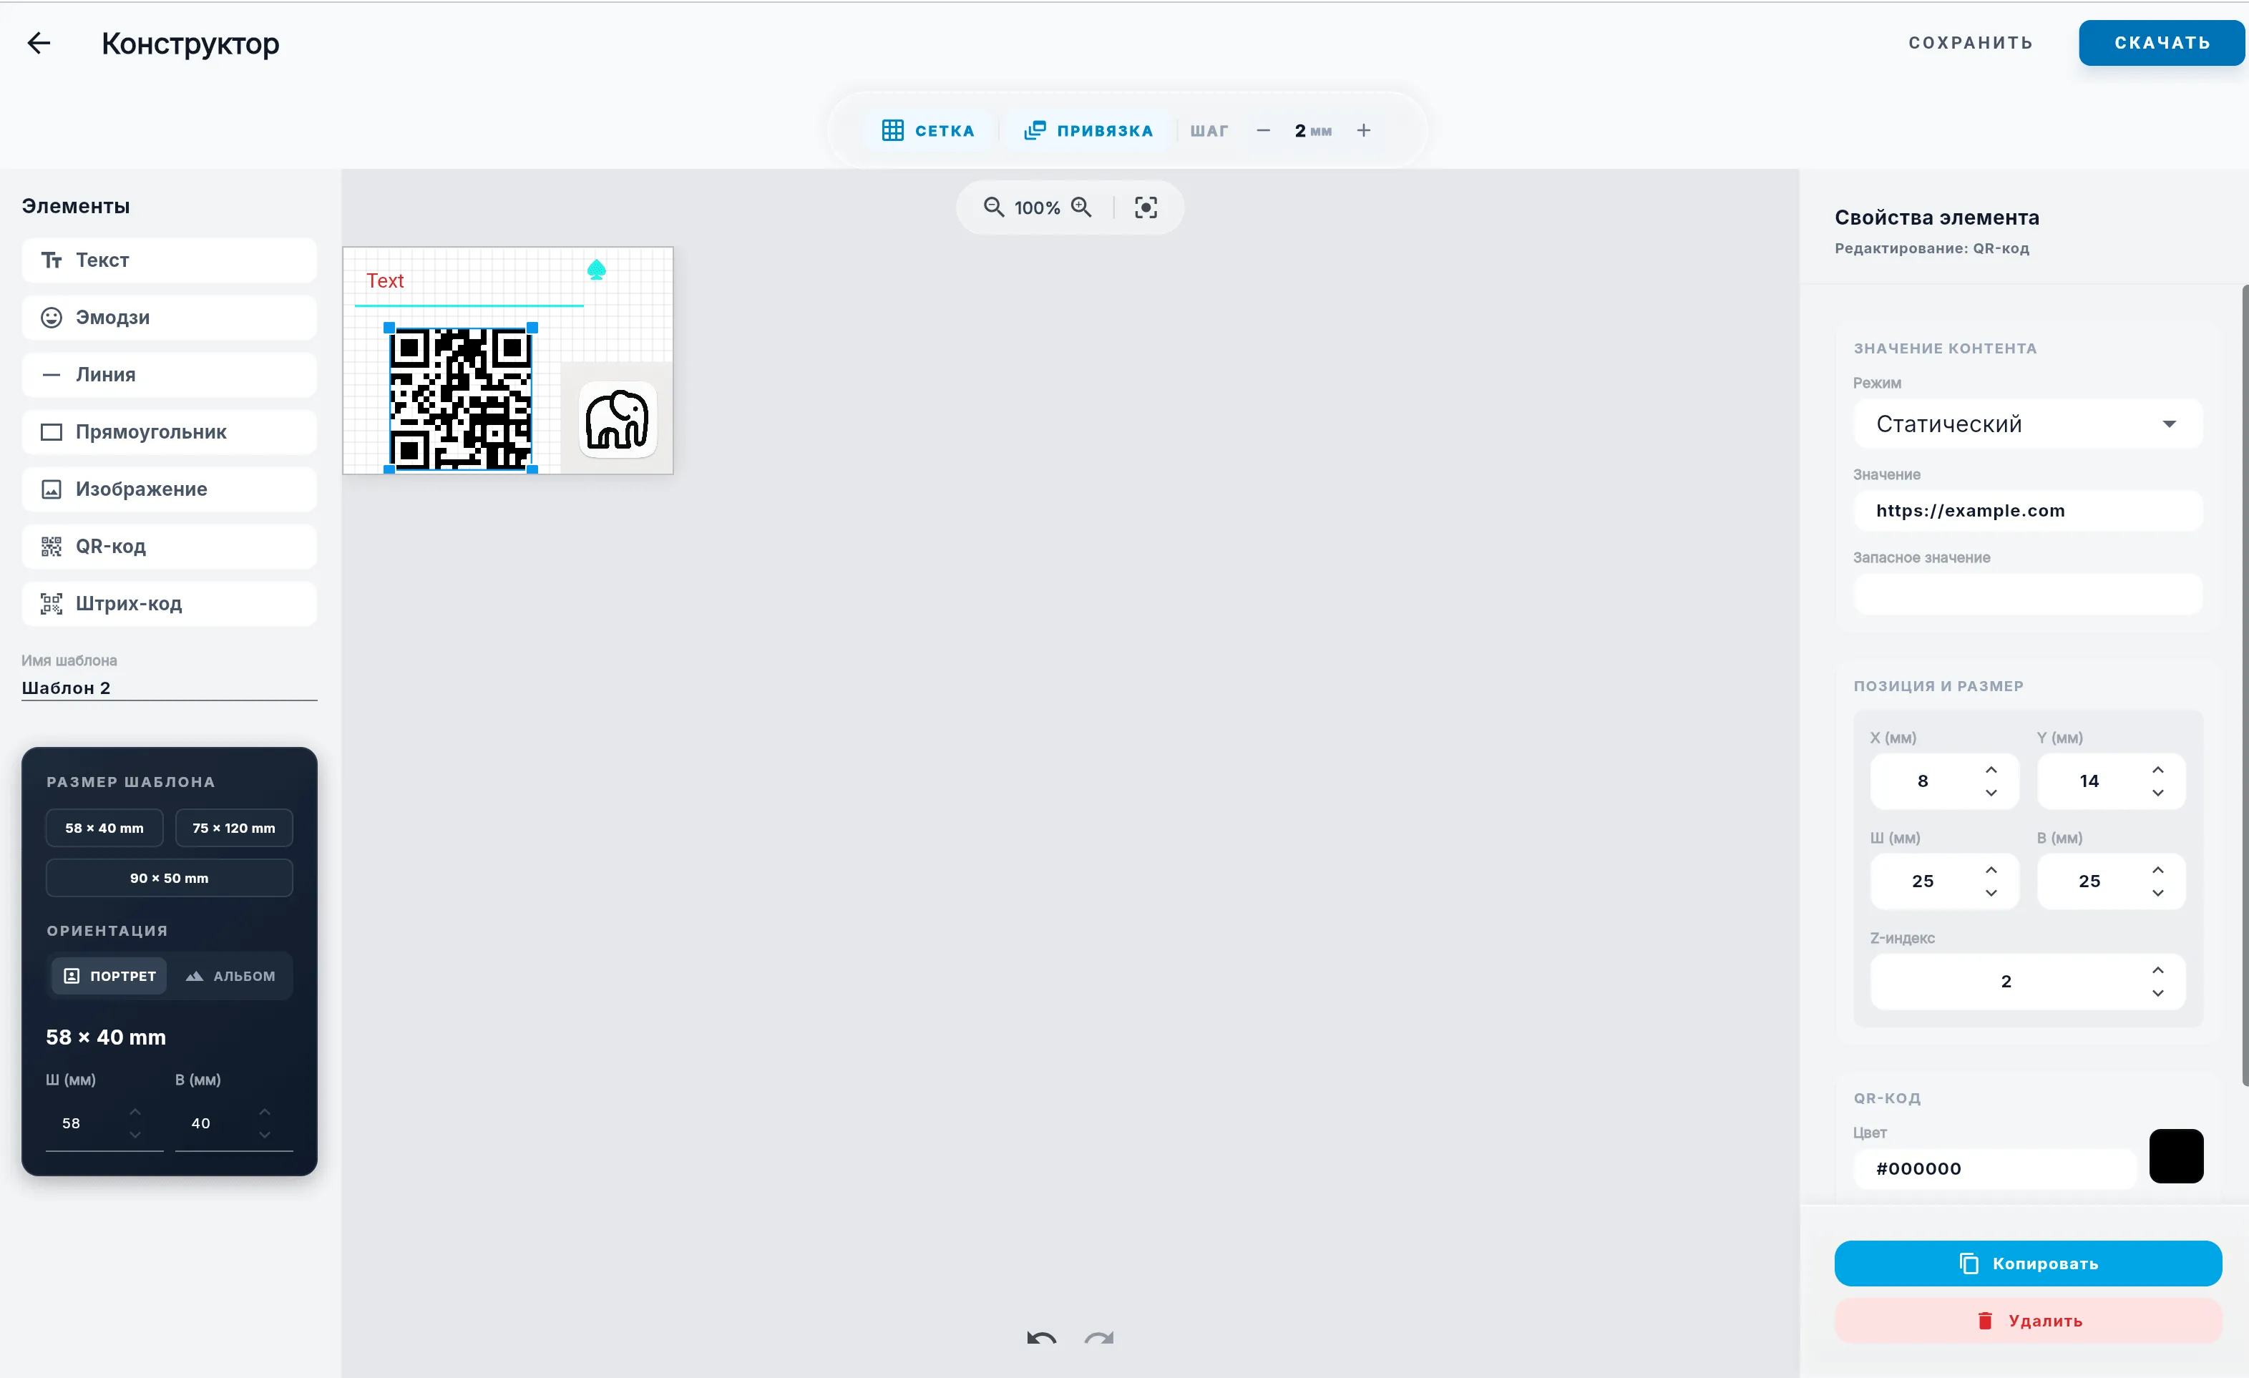This screenshot has height=1378, width=2249.
Task: Add a QR-код element
Action: pyautogui.click(x=169, y=547)
